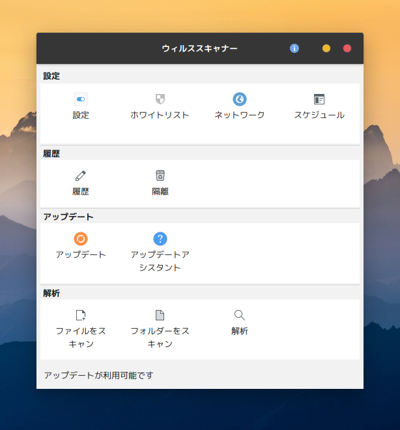
Task: Click the 解析 magnifying glass icon
Action: [x=240, y=315]
